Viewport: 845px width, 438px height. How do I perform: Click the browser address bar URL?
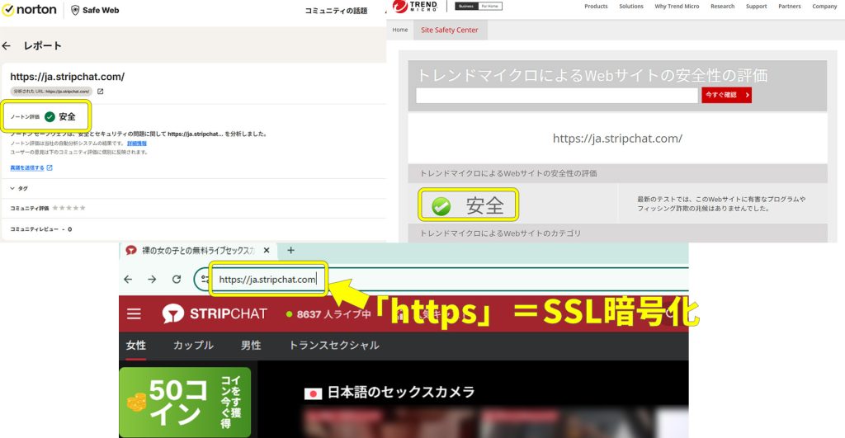[x=267, y=280]
